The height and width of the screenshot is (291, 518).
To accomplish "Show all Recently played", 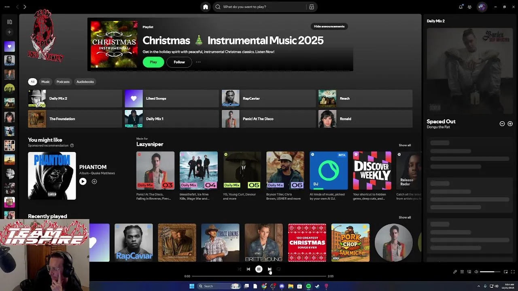I will click(x=405, y=217).
